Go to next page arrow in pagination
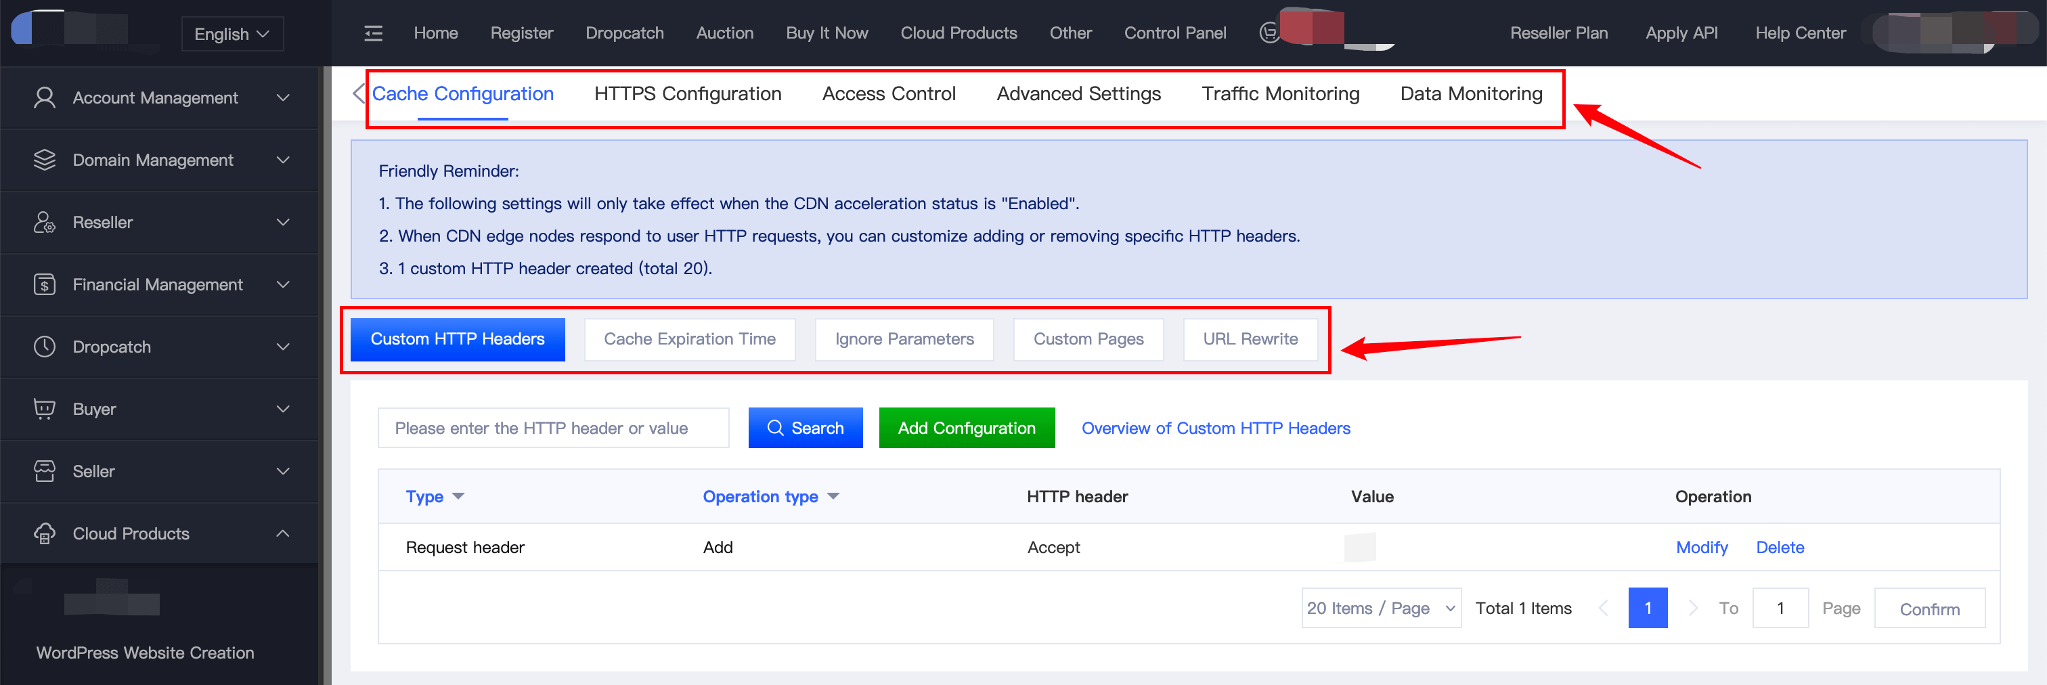The image size is (2047, 685). (1692, 608)
